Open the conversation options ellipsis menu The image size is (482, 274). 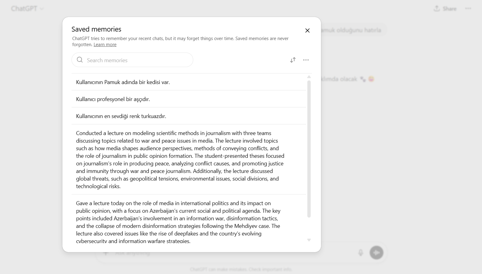[x=468, y=8]
